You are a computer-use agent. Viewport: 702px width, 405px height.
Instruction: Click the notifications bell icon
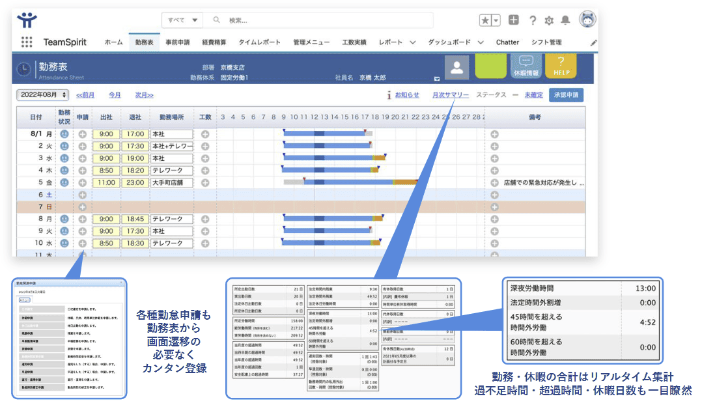click(x=565, y=20)
